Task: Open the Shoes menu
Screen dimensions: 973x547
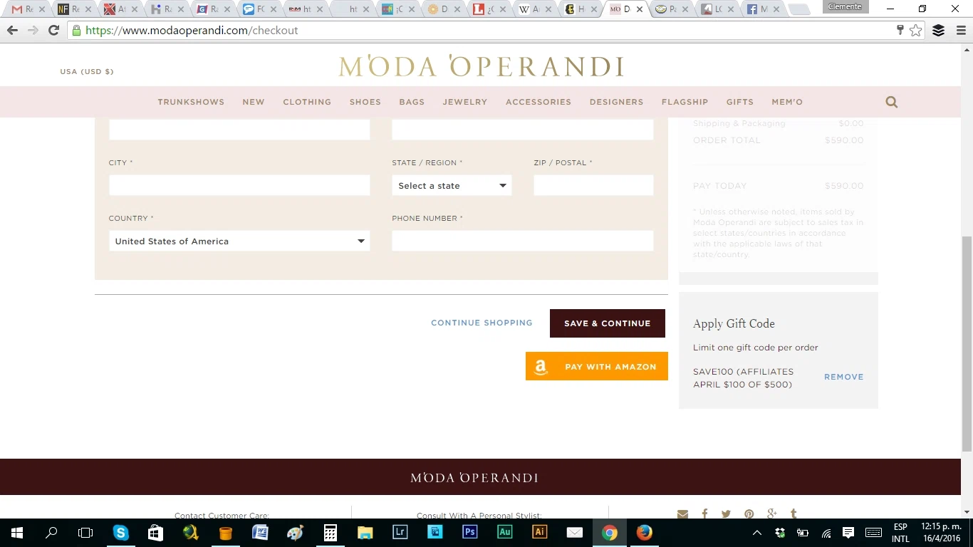Action: (365, 102)
